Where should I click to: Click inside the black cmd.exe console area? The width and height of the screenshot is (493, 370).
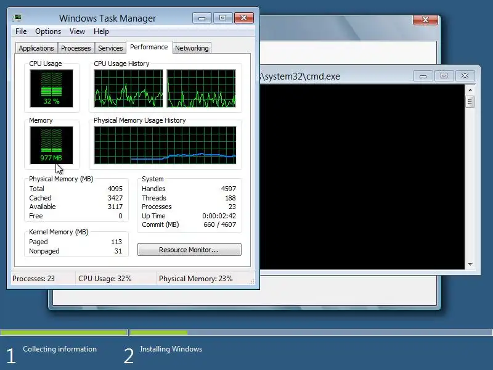pos(362,177)
